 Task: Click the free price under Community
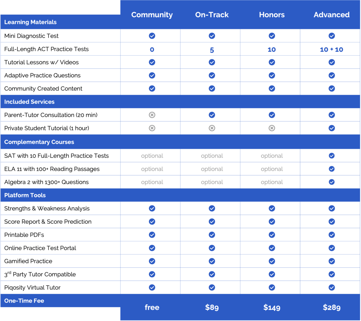152,307
